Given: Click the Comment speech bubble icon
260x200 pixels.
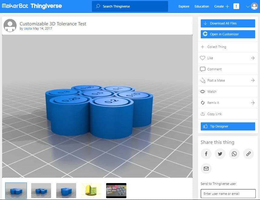Looking at the screenshot, I should point(203,69).
